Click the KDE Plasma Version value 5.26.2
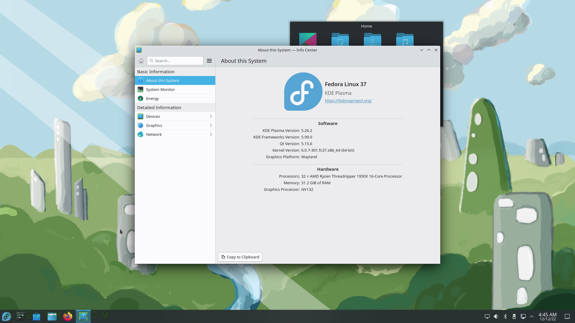The width and height of the screenshot is (575, 323). tap(307, 130)
